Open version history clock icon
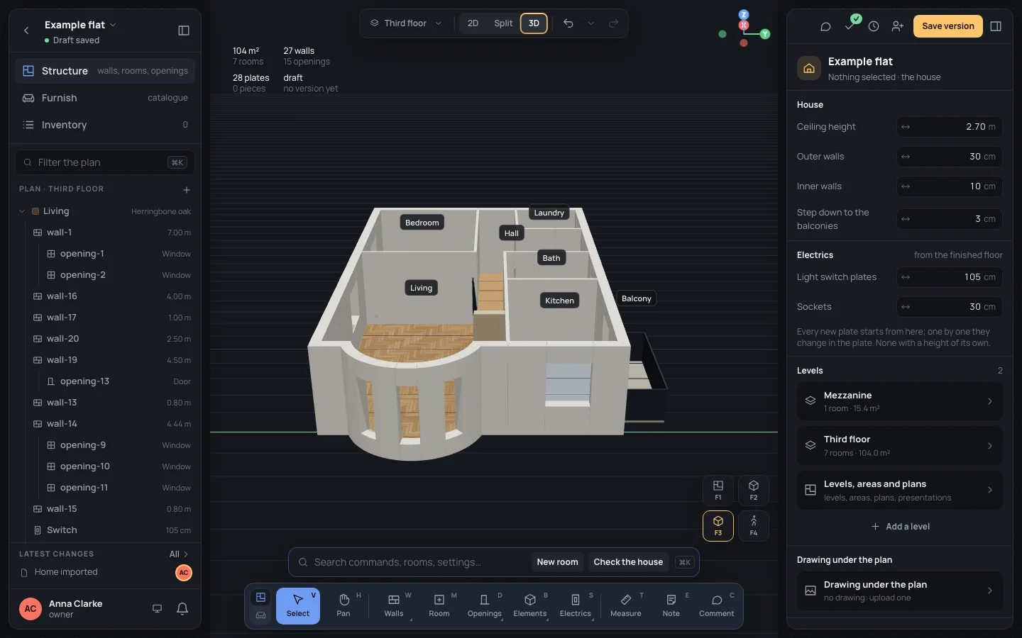The height and width of the screenshot is (638, 1022). coord(874,26)
